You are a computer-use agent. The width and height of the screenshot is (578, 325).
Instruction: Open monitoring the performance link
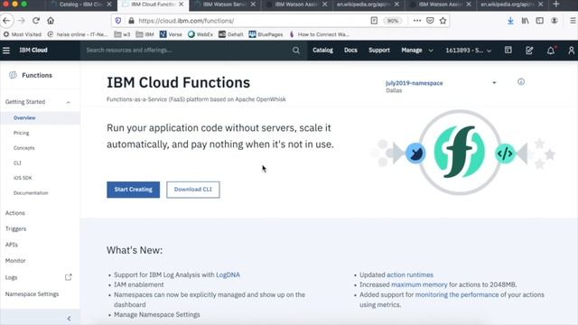point(457,295)
